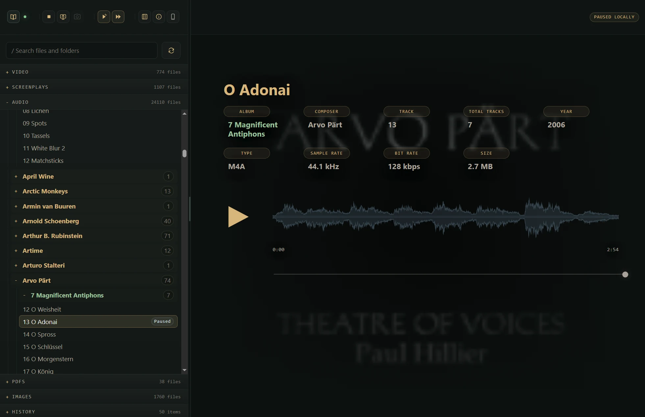Screen dimensions: 645x417
Task: Click the file list scrollbar thumb
Action: point(185,153)
